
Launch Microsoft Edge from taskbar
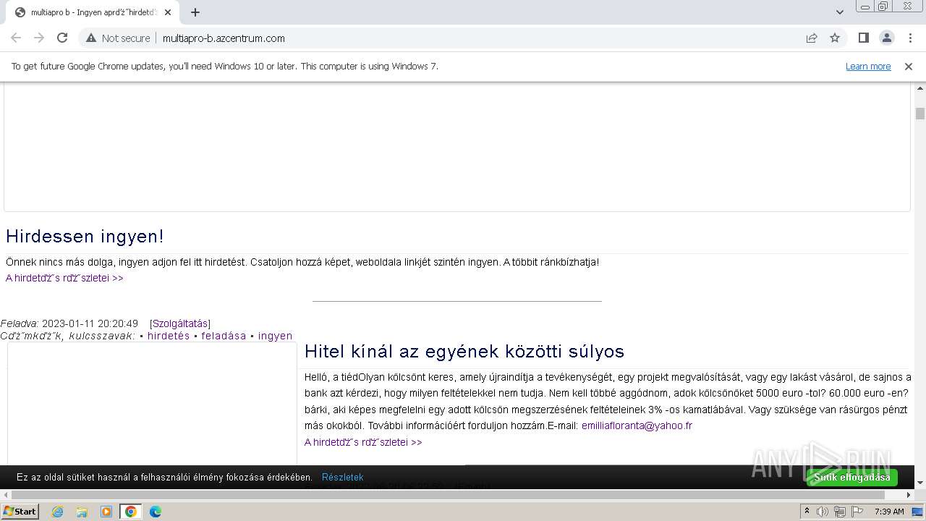tap(156, 512)
